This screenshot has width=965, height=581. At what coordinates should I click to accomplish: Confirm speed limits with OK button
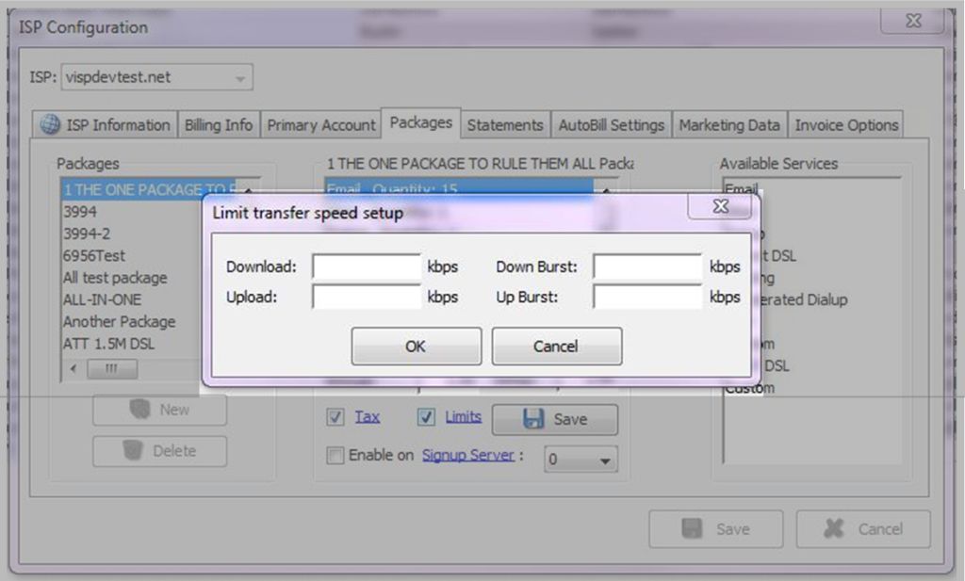coord(416,347)
